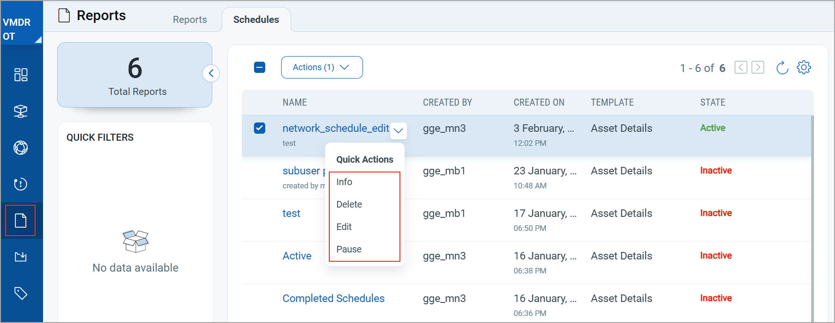835x323 pixels.
Task: Click gge_mn3 in network_schedule_edit row
Action: coord(444,128)
